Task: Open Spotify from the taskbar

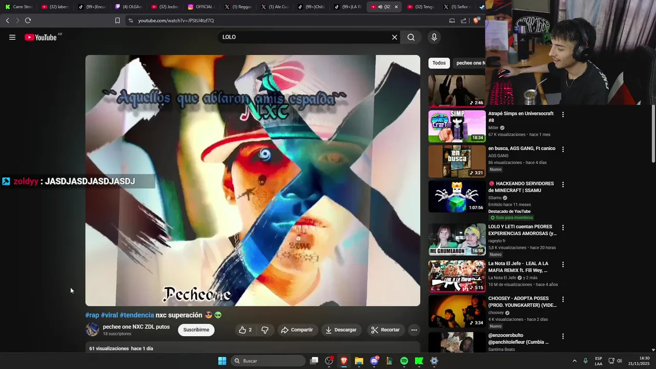Action: point(404,361)
